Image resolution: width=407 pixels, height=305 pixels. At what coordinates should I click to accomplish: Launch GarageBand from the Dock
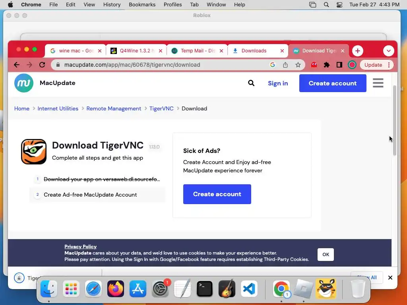click(227, 289)
